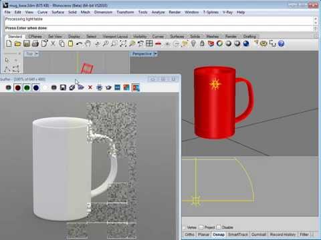Click the command prompt input line
This screenshot has height=240, width=321.
point(158,28)
